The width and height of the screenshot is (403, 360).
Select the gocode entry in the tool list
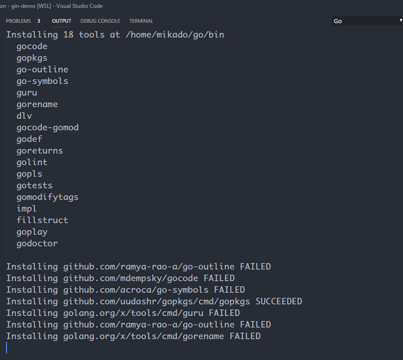tap(32, 46)
